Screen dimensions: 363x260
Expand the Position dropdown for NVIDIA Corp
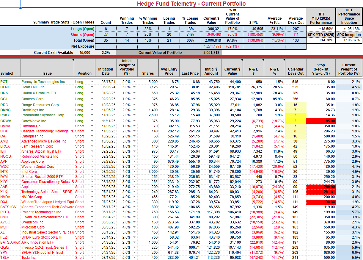[92, 197]
